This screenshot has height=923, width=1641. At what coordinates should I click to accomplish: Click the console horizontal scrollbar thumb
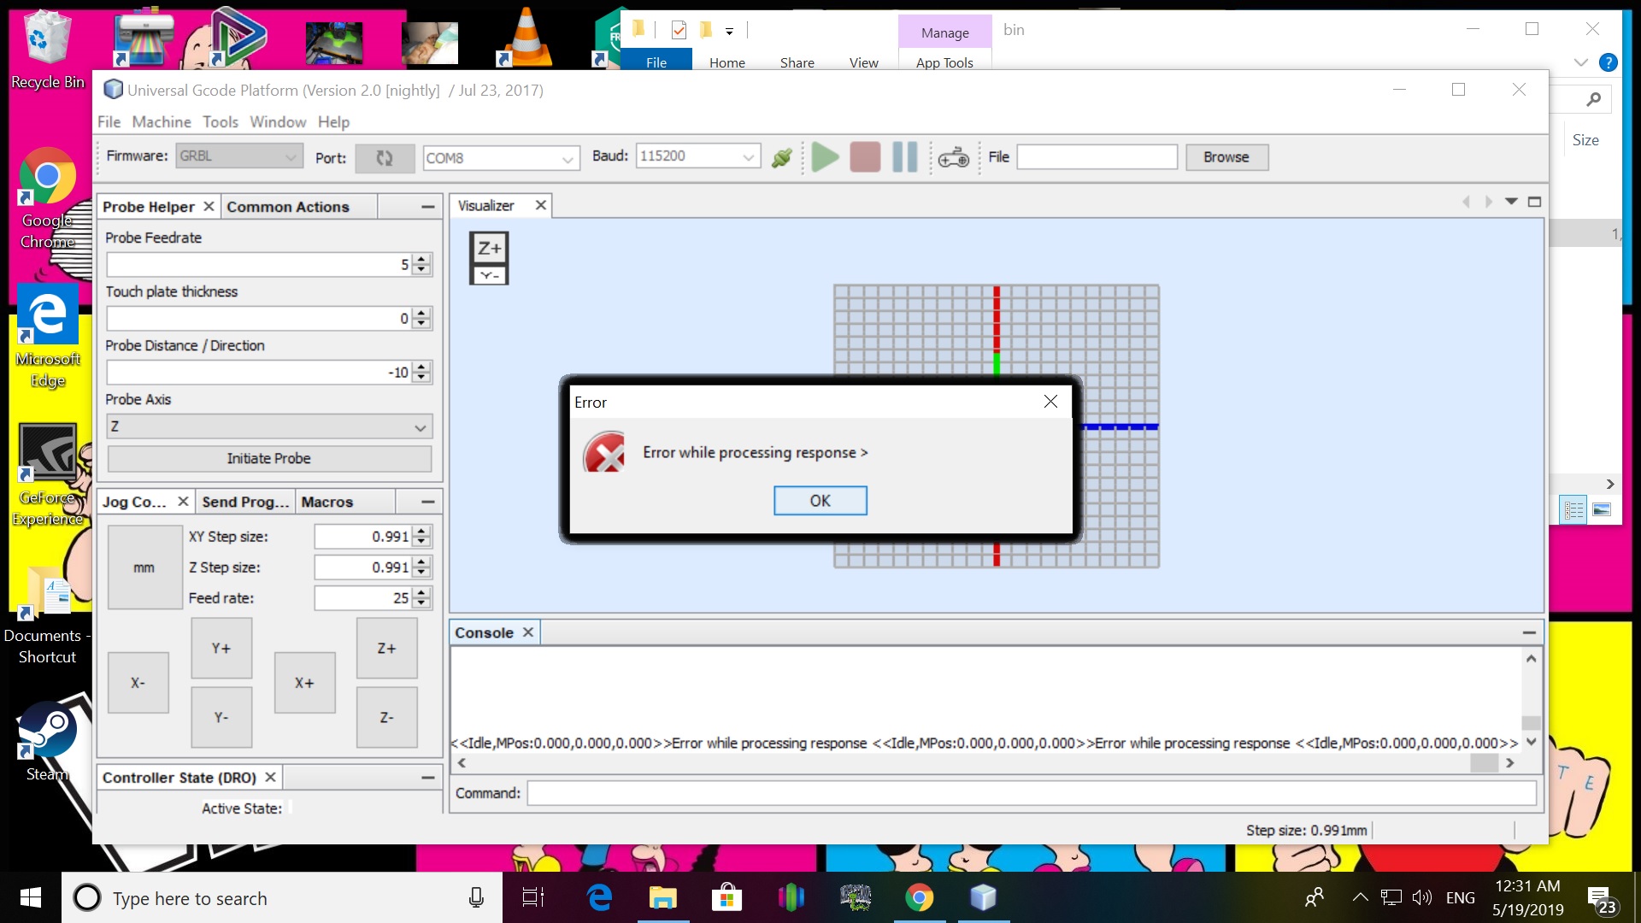click(1484, 763)
